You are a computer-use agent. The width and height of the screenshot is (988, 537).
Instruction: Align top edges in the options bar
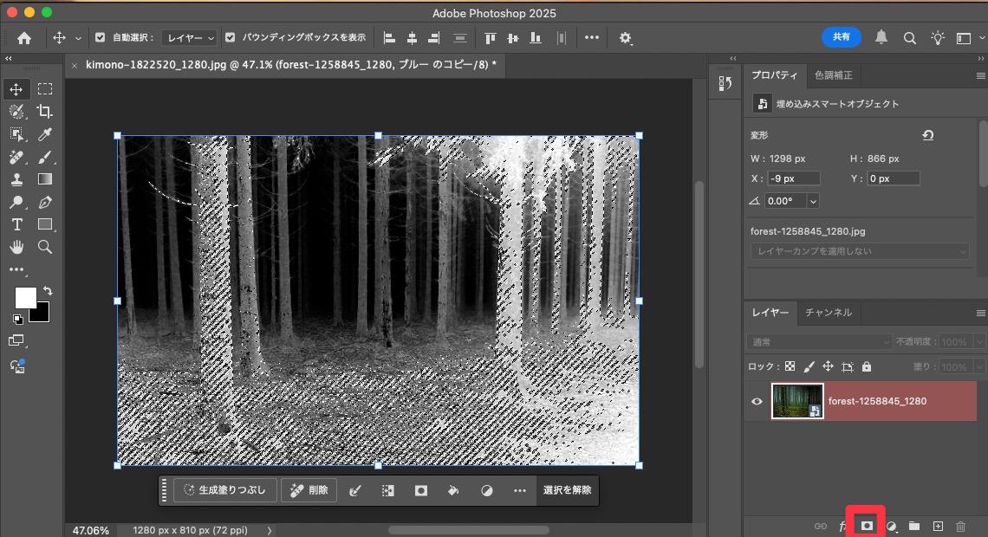(x=490, y=38)
